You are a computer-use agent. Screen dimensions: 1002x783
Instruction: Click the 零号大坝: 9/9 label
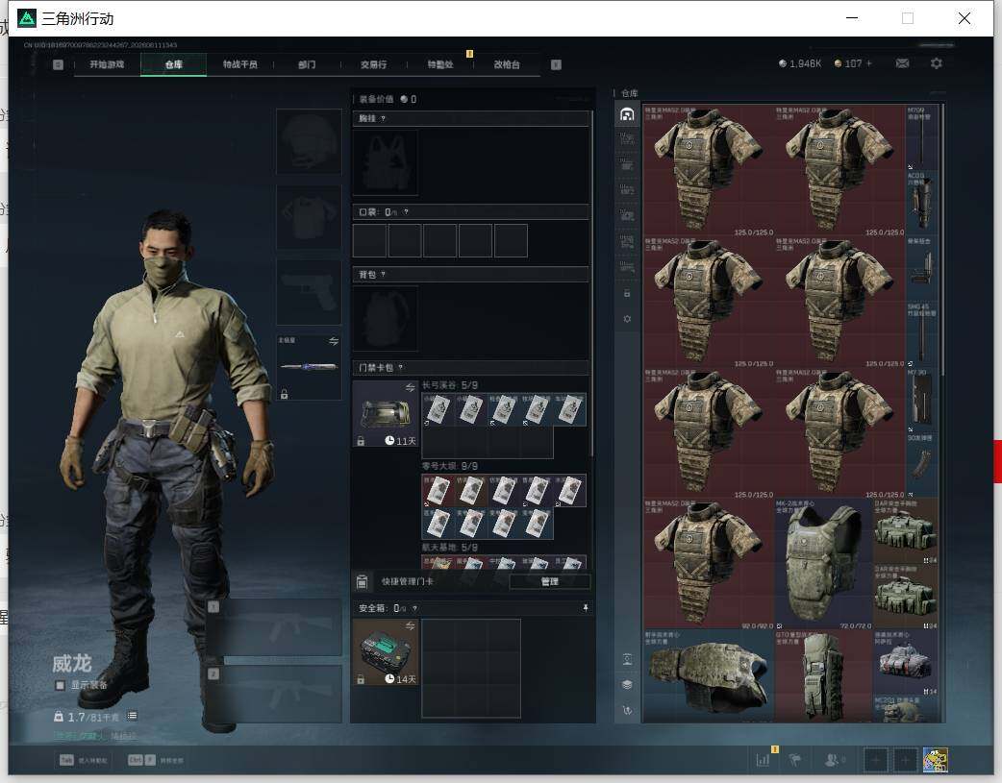pyautogui.click(x=450, y=466)
